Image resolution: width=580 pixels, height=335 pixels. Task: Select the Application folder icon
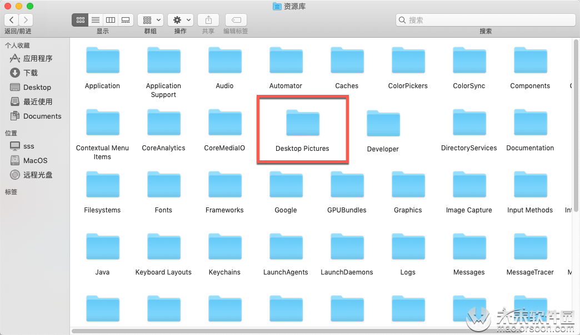tap(103, 60)
